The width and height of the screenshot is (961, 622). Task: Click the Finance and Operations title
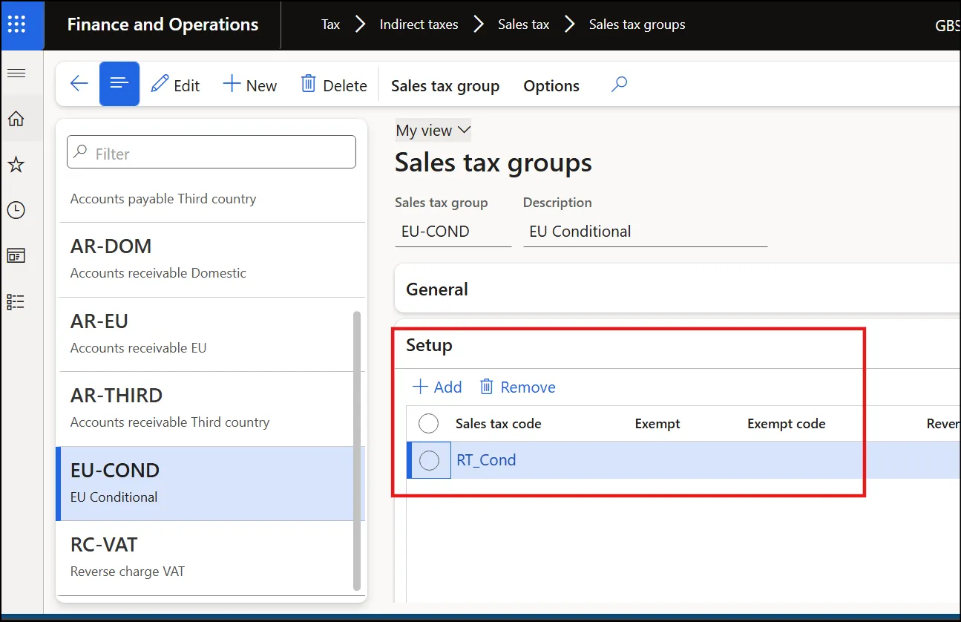(163, 24)
